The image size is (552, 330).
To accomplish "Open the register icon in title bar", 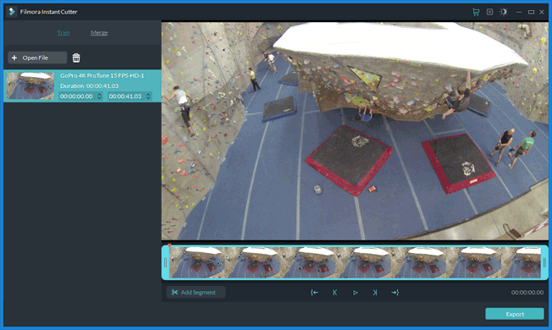I will point(489,12).
